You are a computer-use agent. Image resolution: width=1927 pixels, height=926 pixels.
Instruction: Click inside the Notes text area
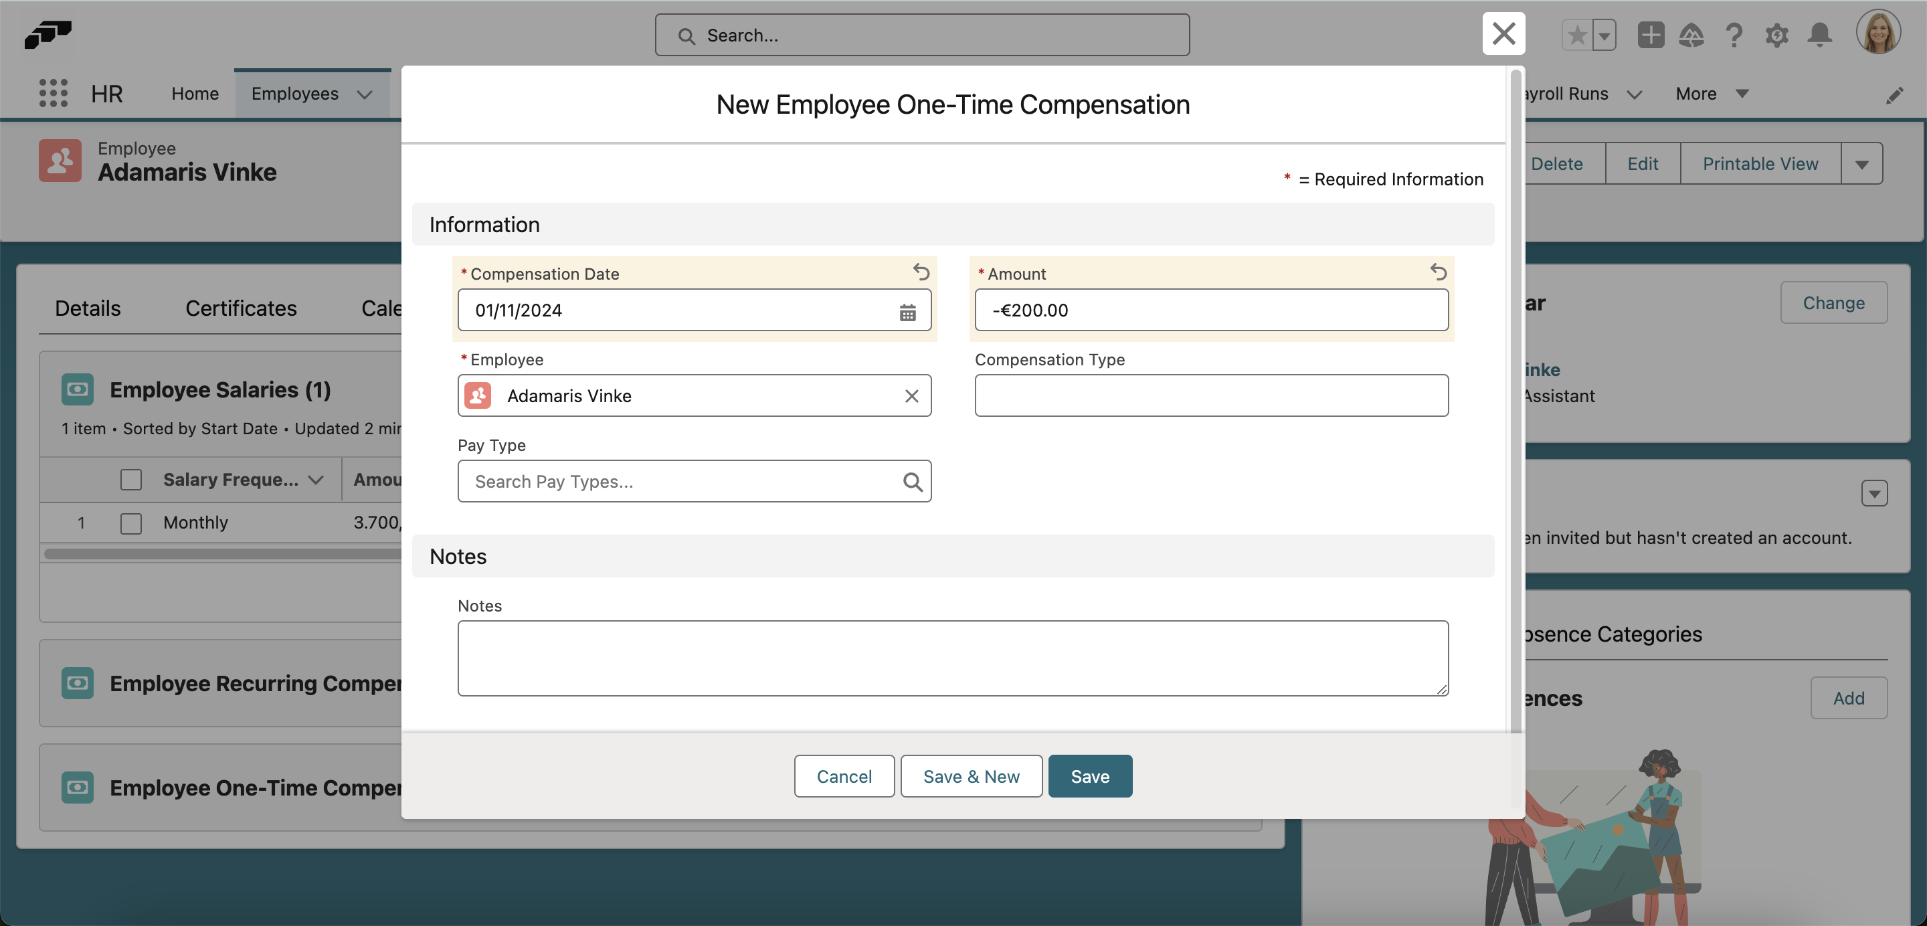point(951,658)
